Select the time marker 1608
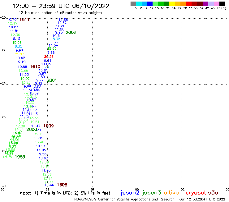The width and height of the screenshot is (229, 202). [x=62, y=185]
